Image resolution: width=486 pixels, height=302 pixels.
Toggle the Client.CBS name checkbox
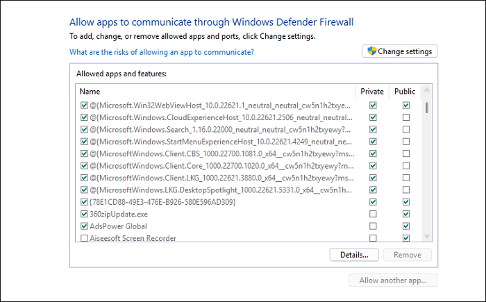click(84, 154)
